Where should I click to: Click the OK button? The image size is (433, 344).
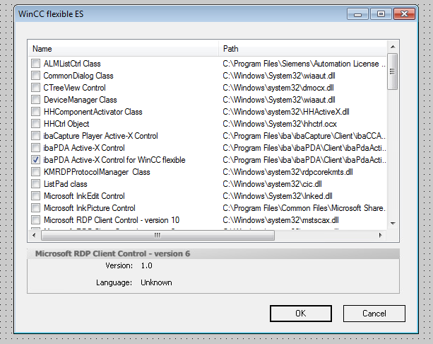[301, 314]
